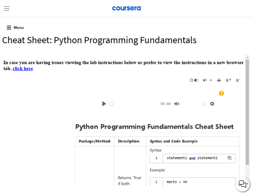Click the audio progress slider knob
The width and height of the screenshot is (253, 195).
point(111,104)
